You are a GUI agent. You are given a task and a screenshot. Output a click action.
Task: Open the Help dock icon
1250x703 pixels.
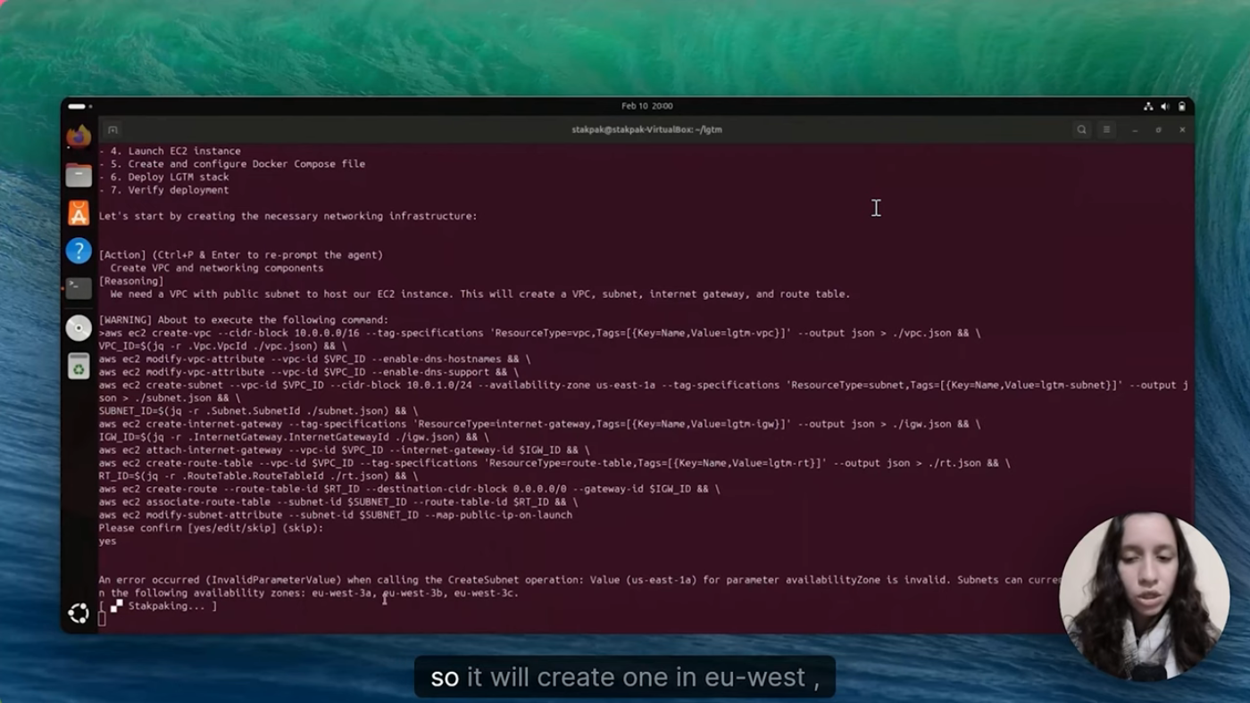[x=79, y=251]
